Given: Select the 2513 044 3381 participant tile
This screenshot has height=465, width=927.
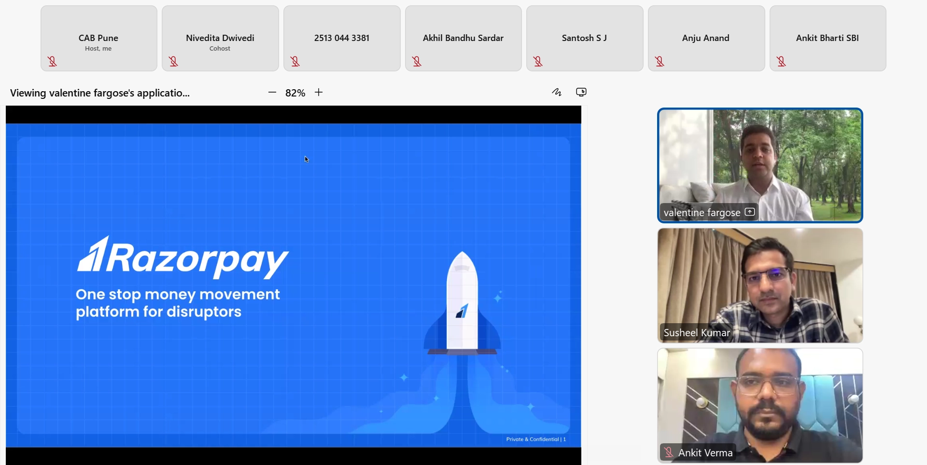Looking at the screenshot, I should click(342, 39).
